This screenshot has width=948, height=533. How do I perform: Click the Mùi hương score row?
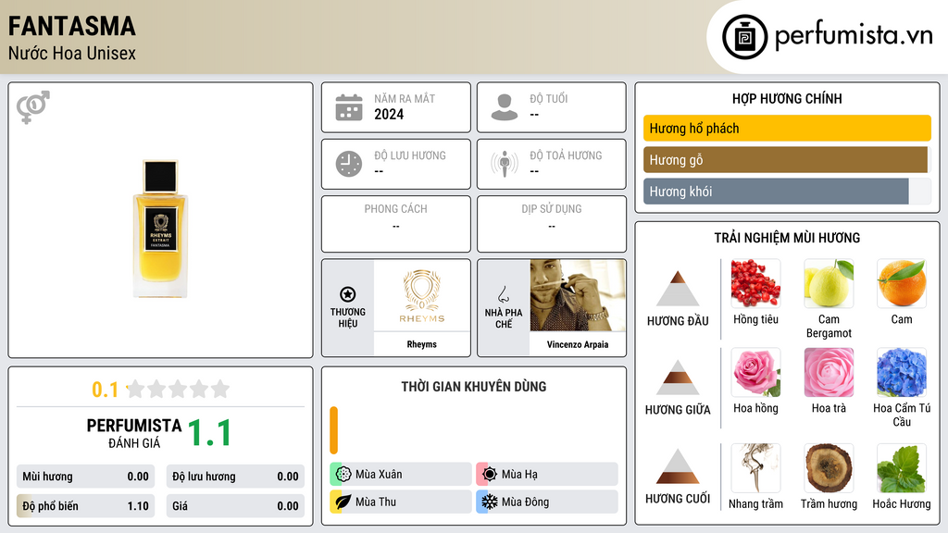point(85,477)
